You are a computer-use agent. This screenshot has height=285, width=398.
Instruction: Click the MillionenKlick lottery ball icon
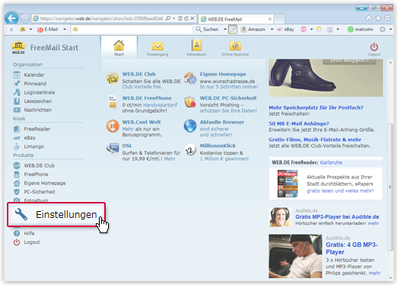pyautogui.click(x=190, y=150)
